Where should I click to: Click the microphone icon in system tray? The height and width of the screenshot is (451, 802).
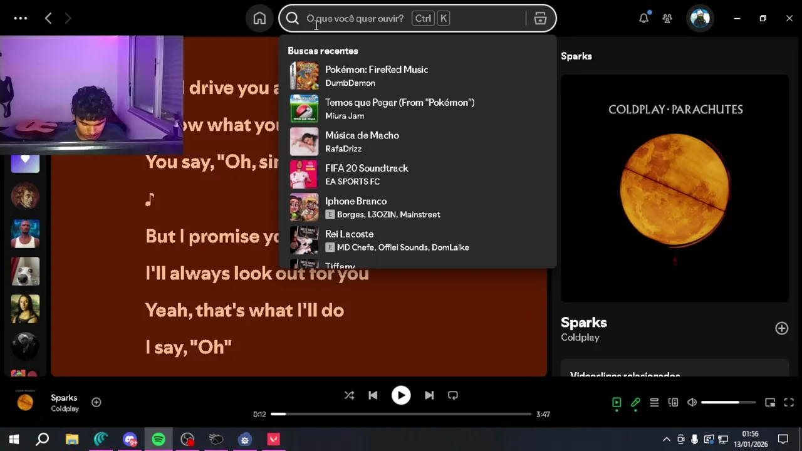(695, 440)
